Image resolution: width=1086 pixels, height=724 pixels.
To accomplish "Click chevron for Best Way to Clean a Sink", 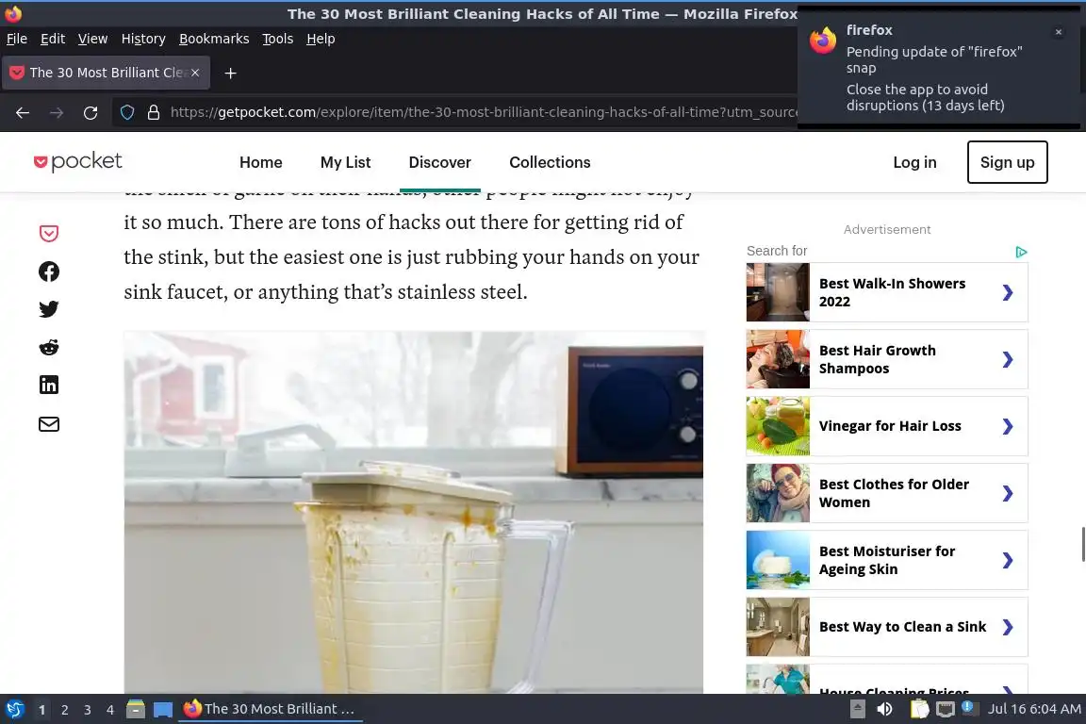I will [1008, 627].
